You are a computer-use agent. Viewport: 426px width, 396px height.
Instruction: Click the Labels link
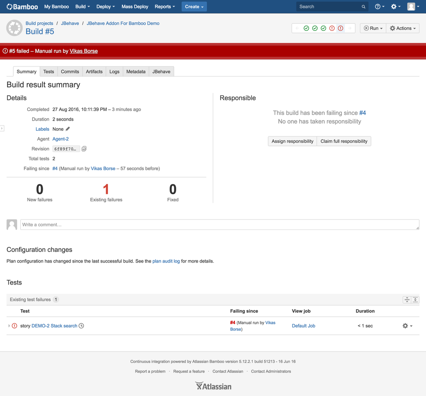42,129
